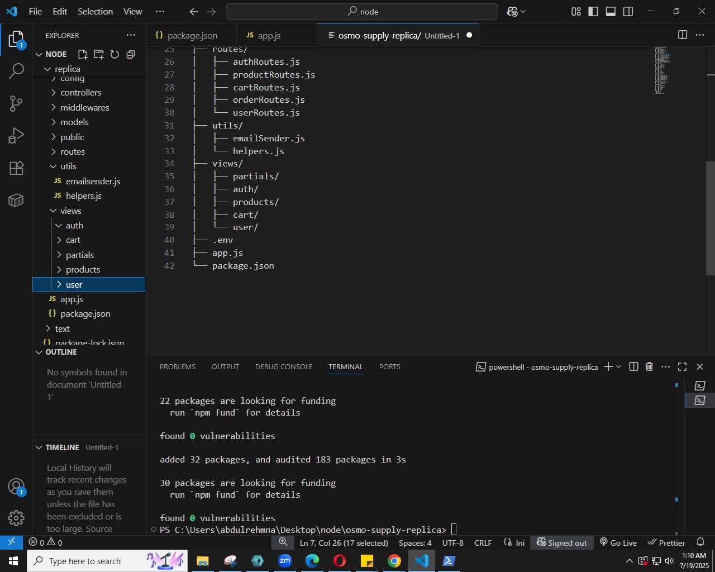The image size is (715, 572).
Task: Toggle Go Live server
Action: [x=618, y=542]
